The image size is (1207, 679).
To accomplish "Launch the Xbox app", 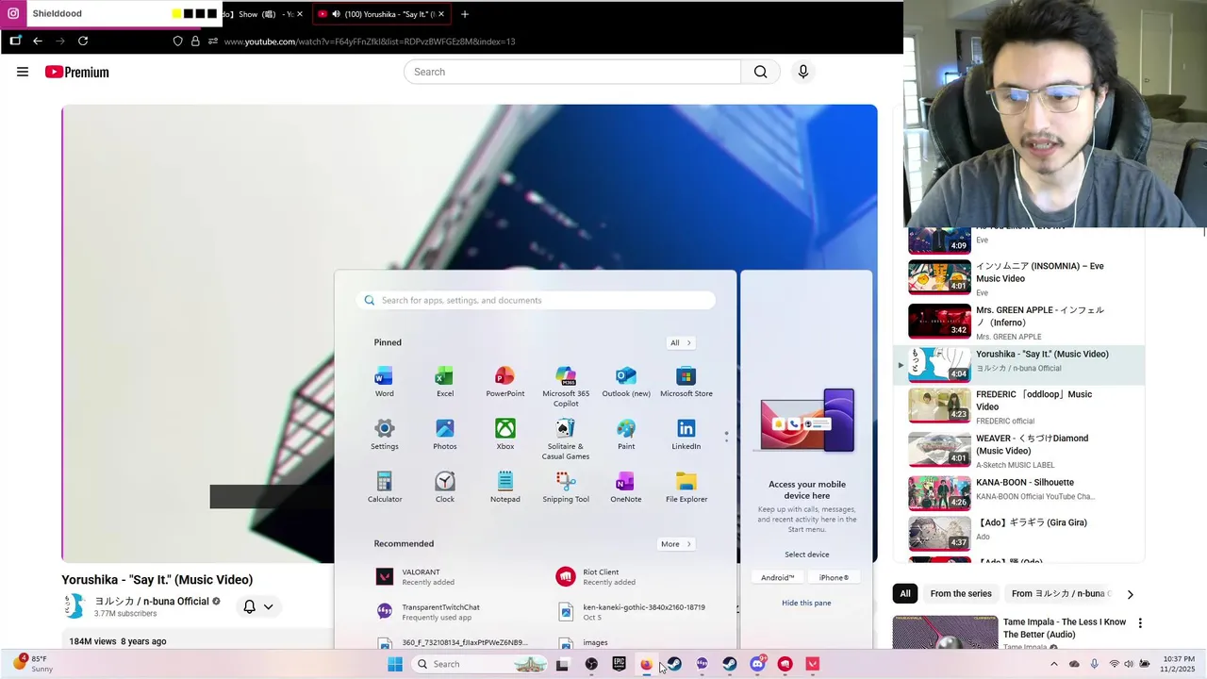I will (504, 435).
